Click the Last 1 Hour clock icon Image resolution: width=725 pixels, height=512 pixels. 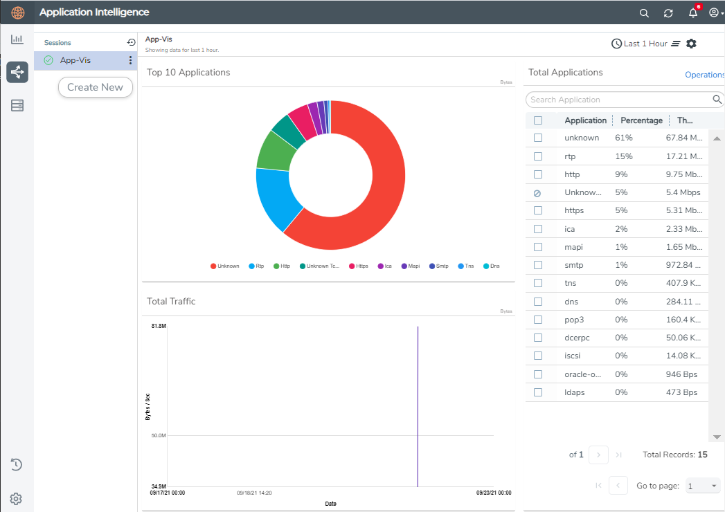(x=616, y=44)
